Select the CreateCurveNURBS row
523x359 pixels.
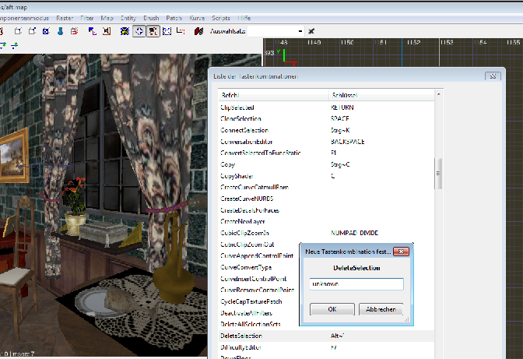point(326,199)
